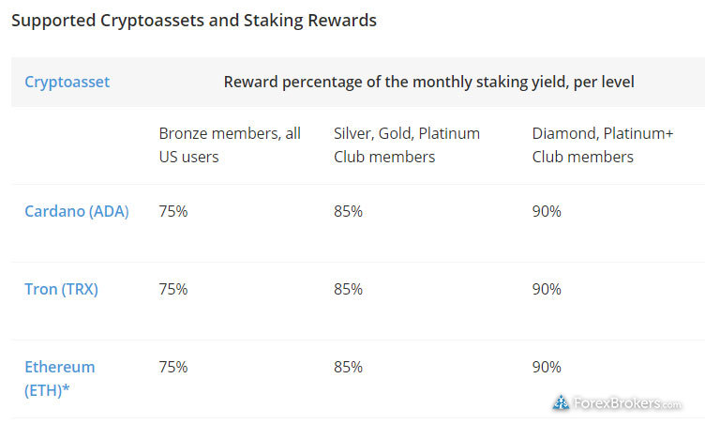
Task: Click Tron's 85% Silver reward cell
Action: [348, 289]
